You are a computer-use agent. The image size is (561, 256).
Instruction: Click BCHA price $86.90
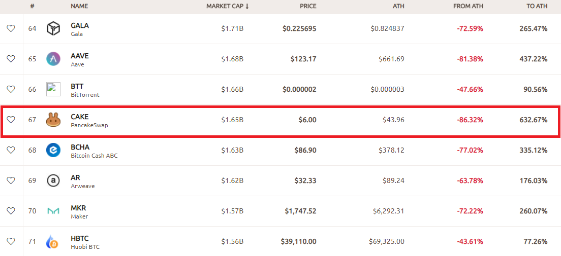point(305,151)
